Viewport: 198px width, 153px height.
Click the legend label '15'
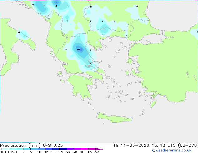coord(46,152)
